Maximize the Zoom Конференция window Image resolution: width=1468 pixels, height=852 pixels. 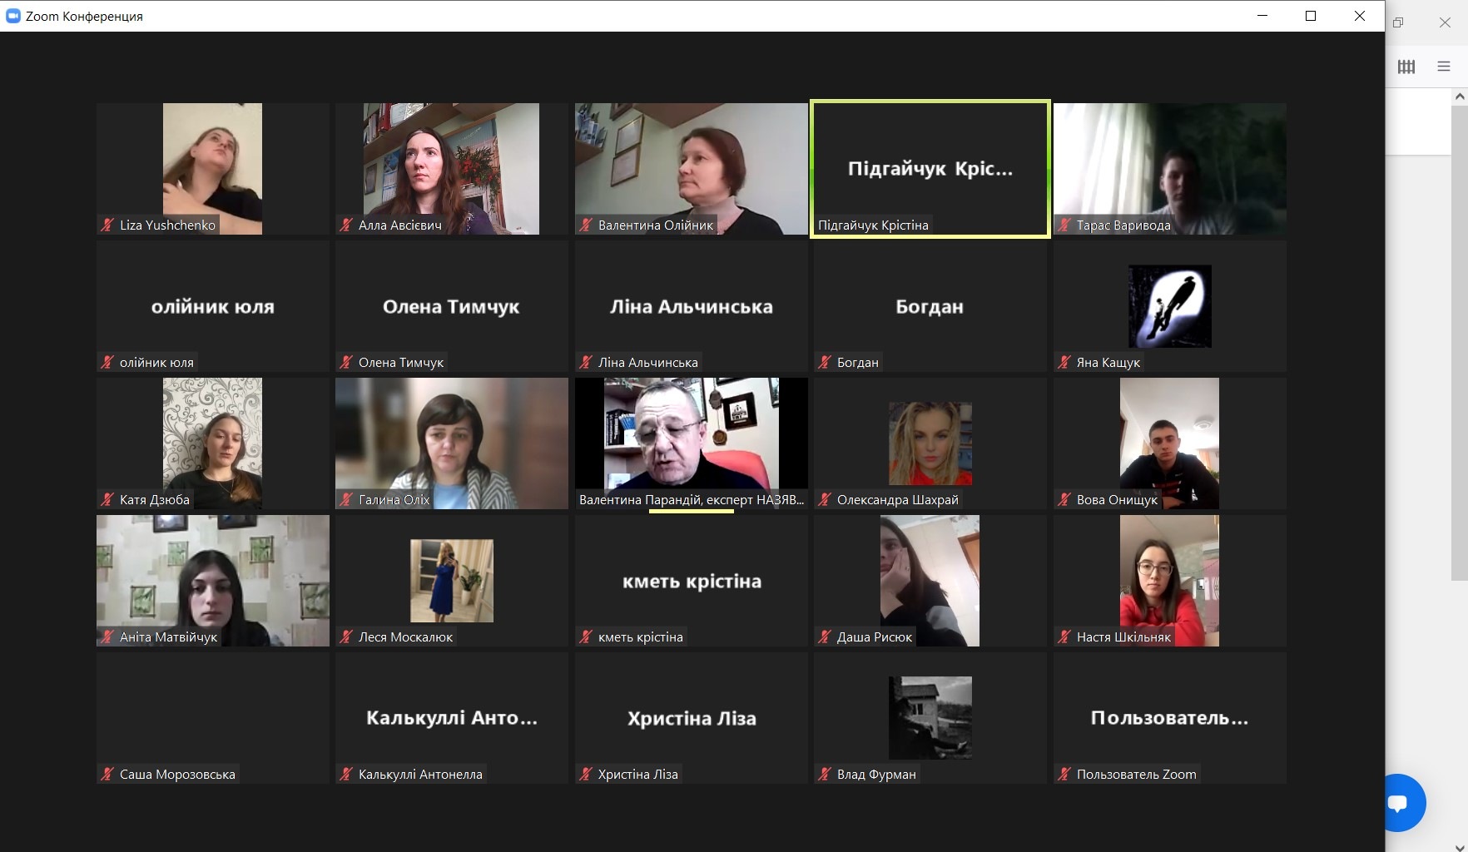coord(1311,16)
